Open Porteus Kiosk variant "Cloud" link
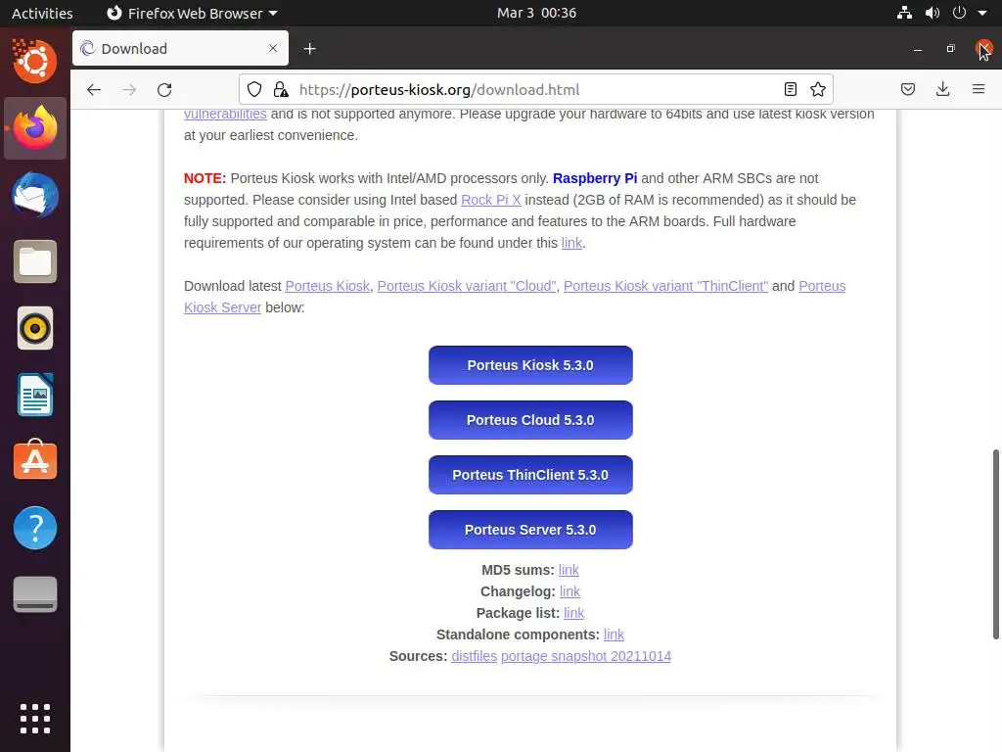The width and height of the screenshot is (1002, 752). (467, 286)
